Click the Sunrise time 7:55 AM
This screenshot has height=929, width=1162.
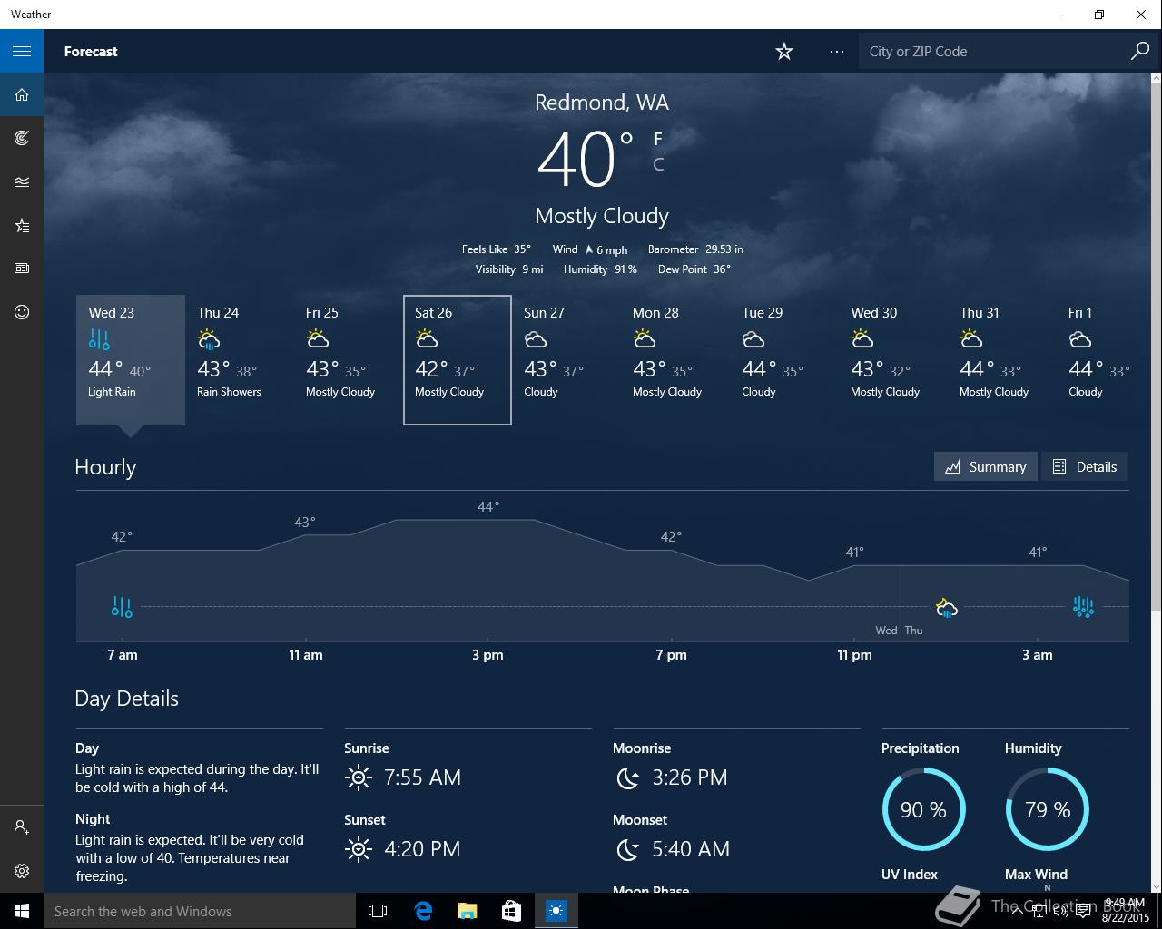point(422,777)
